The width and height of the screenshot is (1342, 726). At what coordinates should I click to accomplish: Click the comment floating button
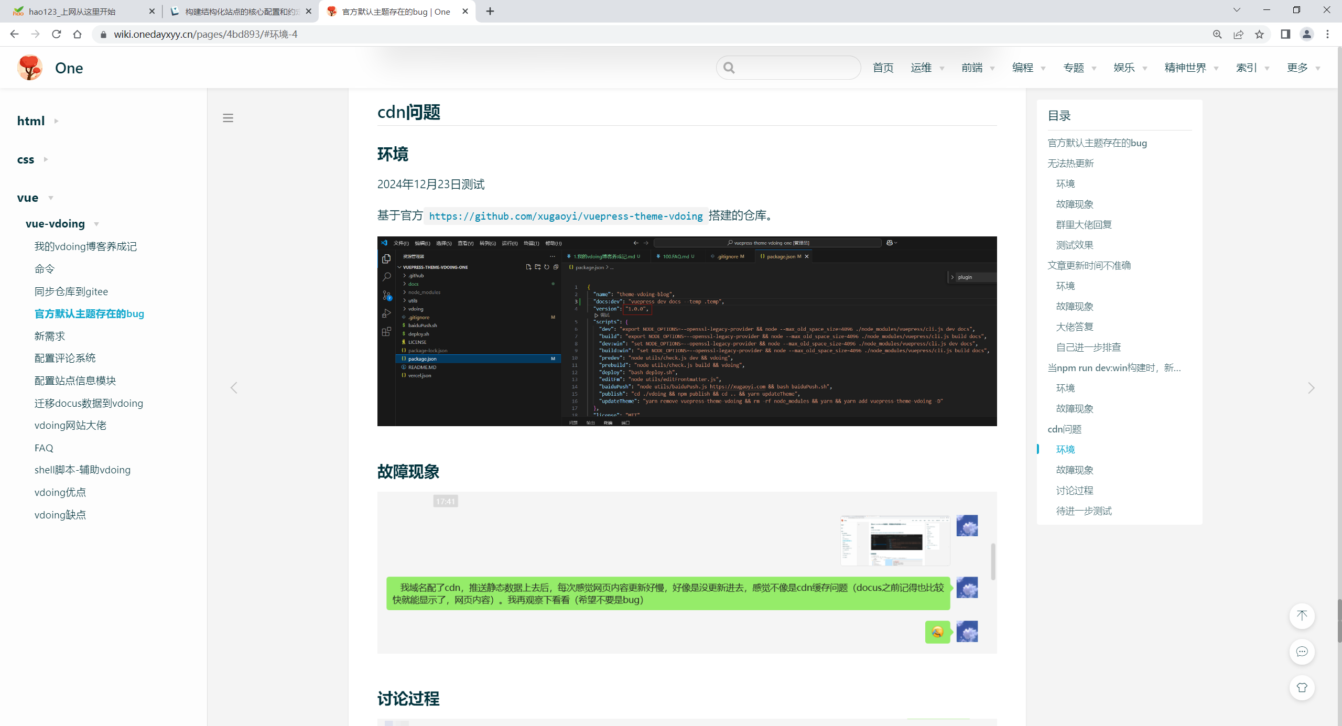point(1302,652)
